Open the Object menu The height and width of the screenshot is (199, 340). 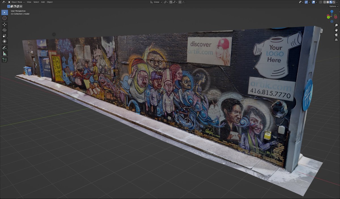tap(50, 2)
